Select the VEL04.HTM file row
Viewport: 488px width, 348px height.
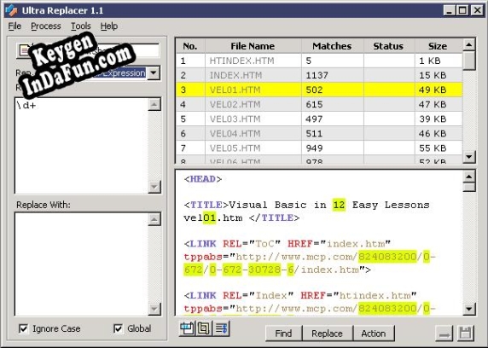pos(319,134)
